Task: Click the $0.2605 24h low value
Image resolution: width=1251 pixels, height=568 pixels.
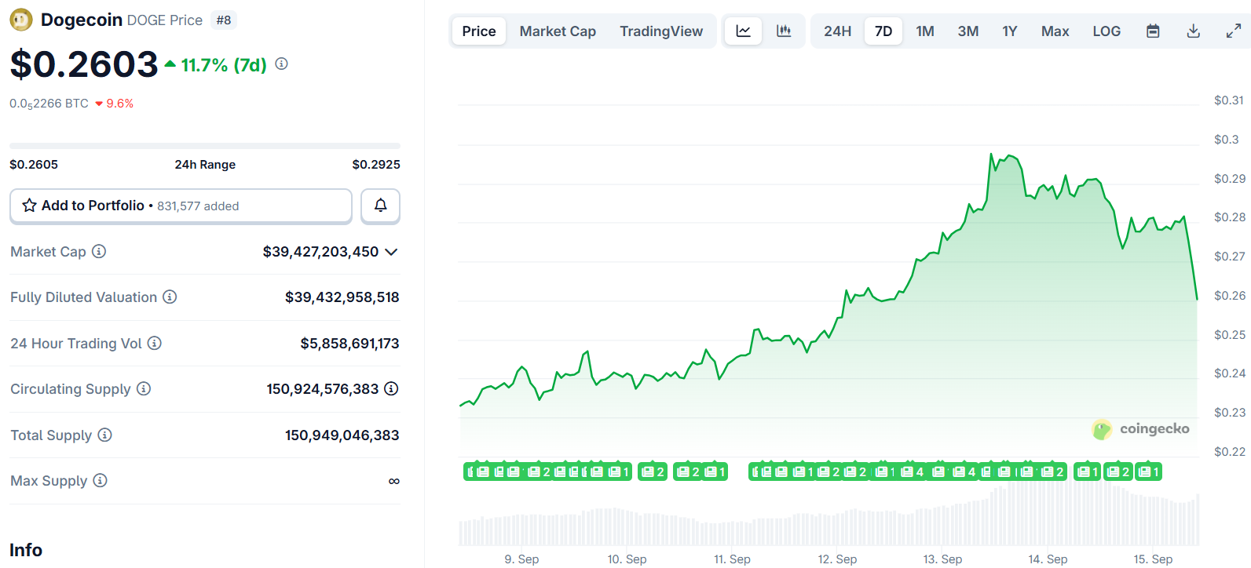Action: [34, 165]
